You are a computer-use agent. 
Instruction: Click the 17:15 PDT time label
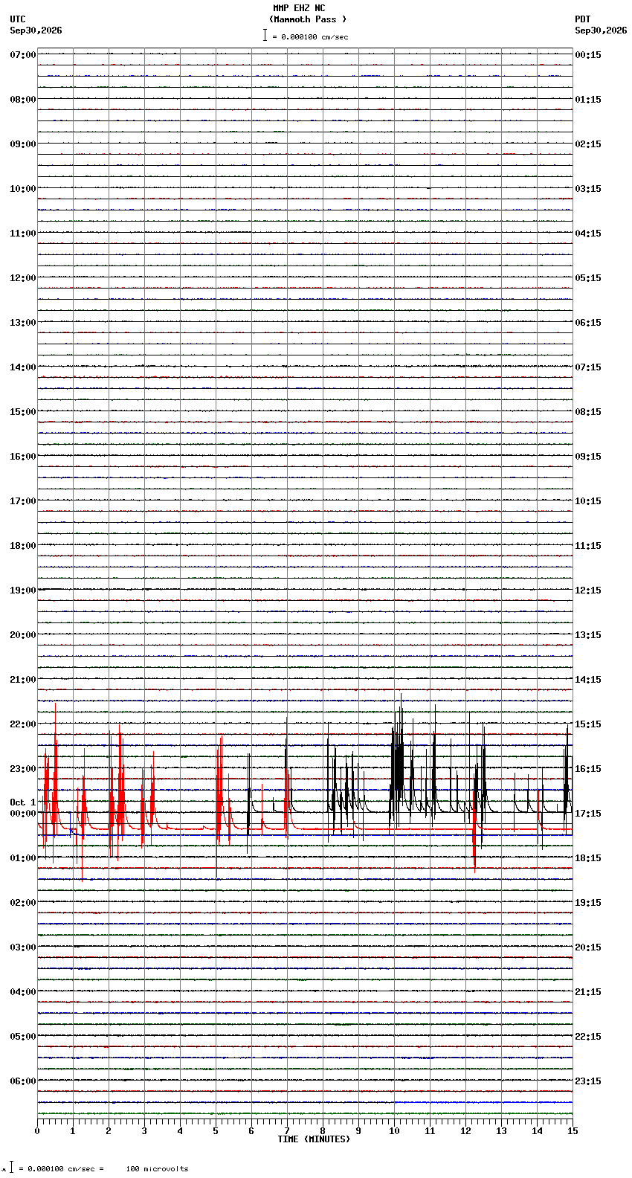point(588,814)
